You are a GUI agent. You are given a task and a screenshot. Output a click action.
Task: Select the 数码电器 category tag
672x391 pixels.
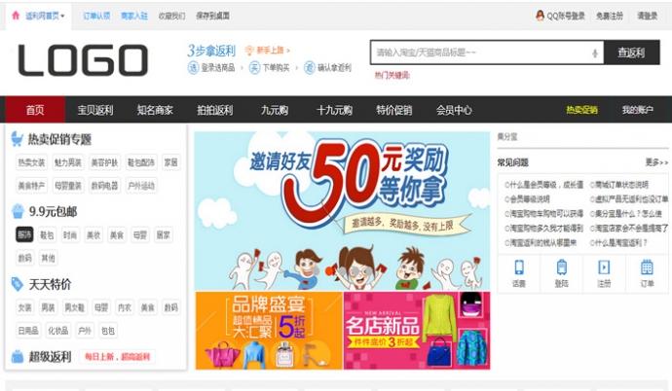tap(104, 186)
